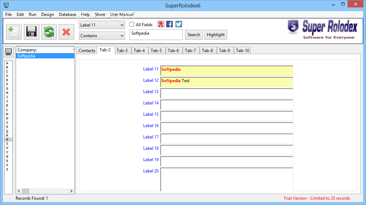The image size is (366, 205).
Task: Click the company list left scroll arrow
Action: (19, 191)
